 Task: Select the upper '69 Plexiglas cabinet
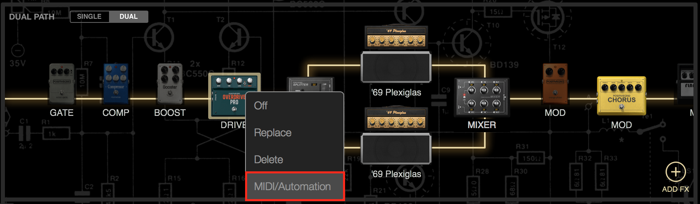pyautogui.click(x=396, y=67)
